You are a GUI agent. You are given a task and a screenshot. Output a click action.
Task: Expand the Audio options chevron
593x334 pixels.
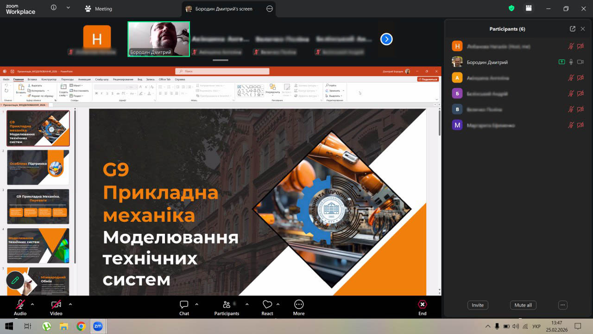(x=32, y=304)
